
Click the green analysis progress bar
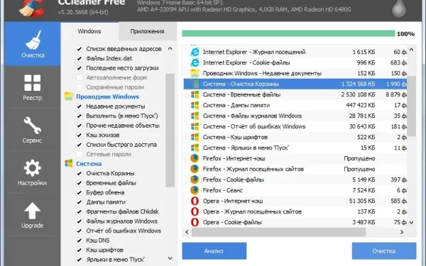288,33
